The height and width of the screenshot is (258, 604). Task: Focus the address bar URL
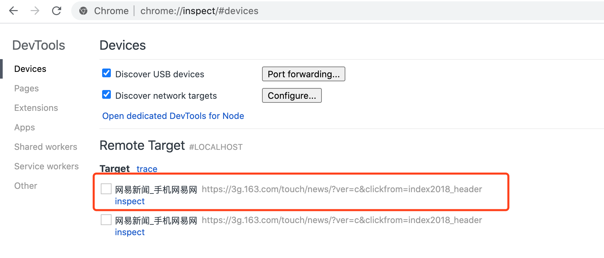tap(199, 11)
